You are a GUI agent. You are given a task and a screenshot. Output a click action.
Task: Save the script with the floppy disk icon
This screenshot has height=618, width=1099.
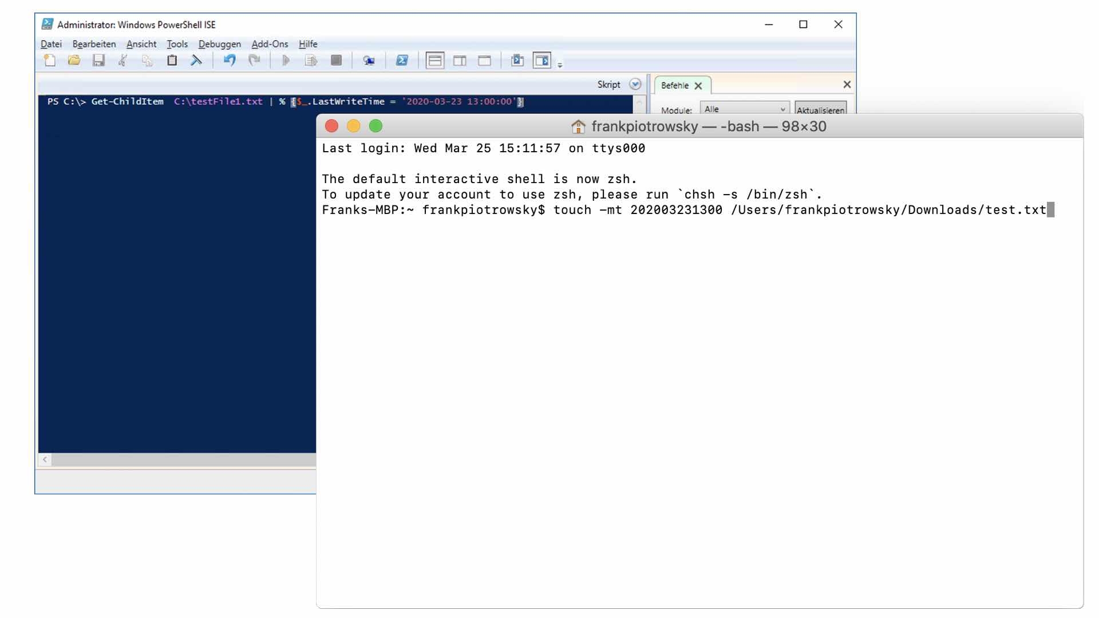[x=98, y=60]
